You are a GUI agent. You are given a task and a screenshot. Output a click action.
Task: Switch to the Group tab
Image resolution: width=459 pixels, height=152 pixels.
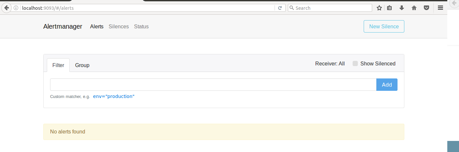(82, 65)
